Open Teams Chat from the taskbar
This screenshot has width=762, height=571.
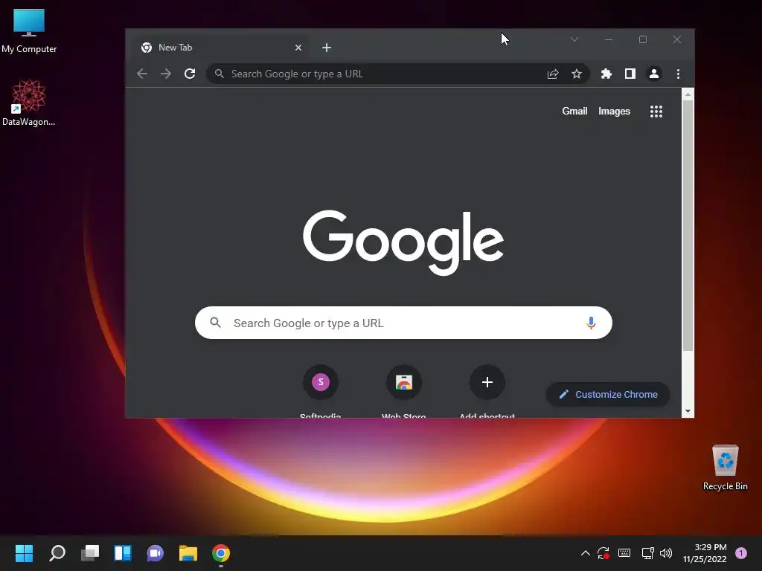pyautogui.click(x=155, y=553)
